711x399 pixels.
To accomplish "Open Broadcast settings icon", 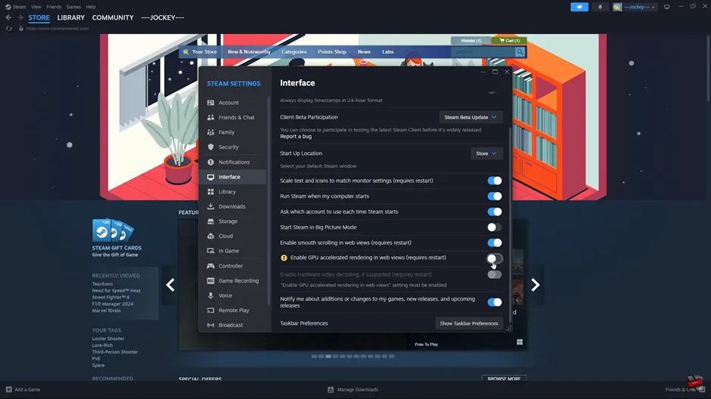I will point(210,325).
